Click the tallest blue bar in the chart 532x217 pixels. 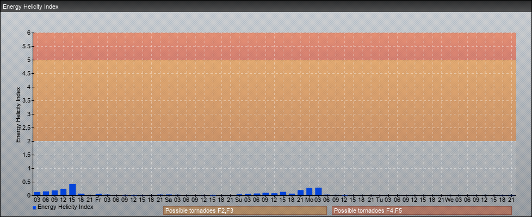72,190
